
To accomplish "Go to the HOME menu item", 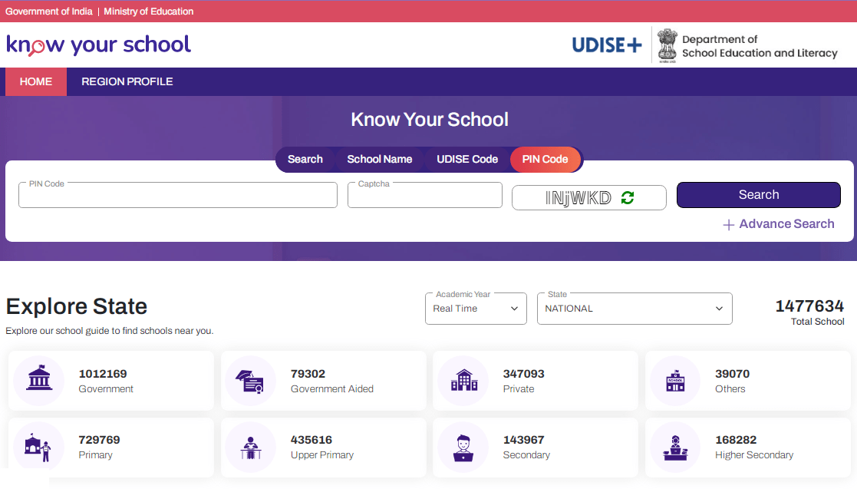I will pyautogui.click(x=36, y=81).
